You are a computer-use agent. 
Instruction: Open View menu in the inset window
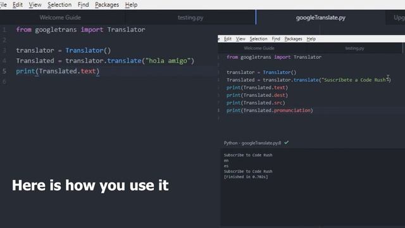tap(240, 39)
